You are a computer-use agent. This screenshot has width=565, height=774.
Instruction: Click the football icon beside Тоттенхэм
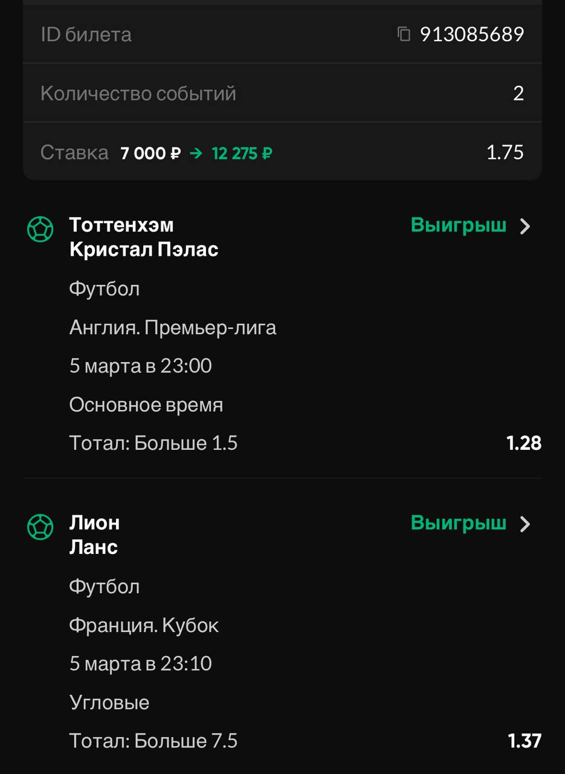coord(40,229)
